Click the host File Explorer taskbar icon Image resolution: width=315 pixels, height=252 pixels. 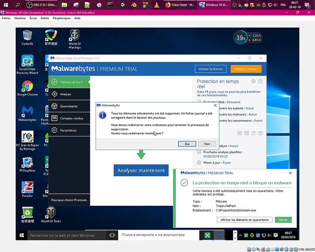point(64,5)
